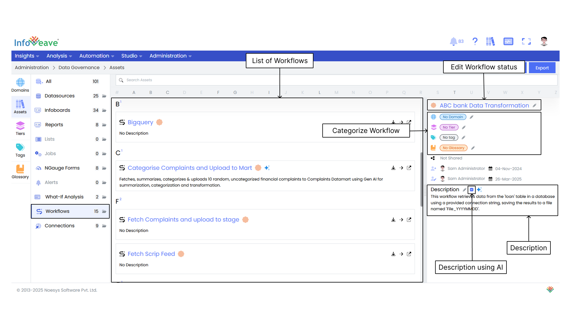Click the monitor activity icon in header
This screenshot has width=571, height=331.
508,41
